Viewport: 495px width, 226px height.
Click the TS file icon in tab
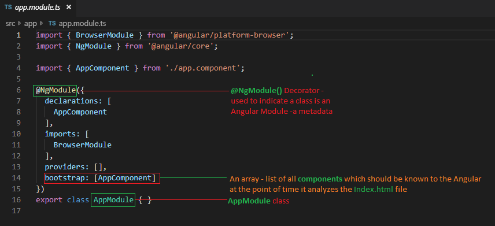pyautogui.click(x=8, y=7)
